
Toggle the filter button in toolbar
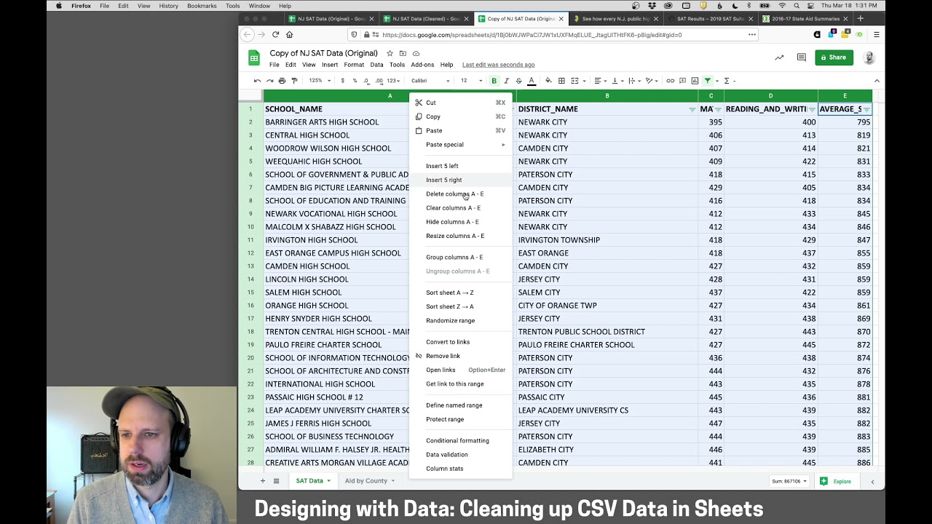click(708, 81)
